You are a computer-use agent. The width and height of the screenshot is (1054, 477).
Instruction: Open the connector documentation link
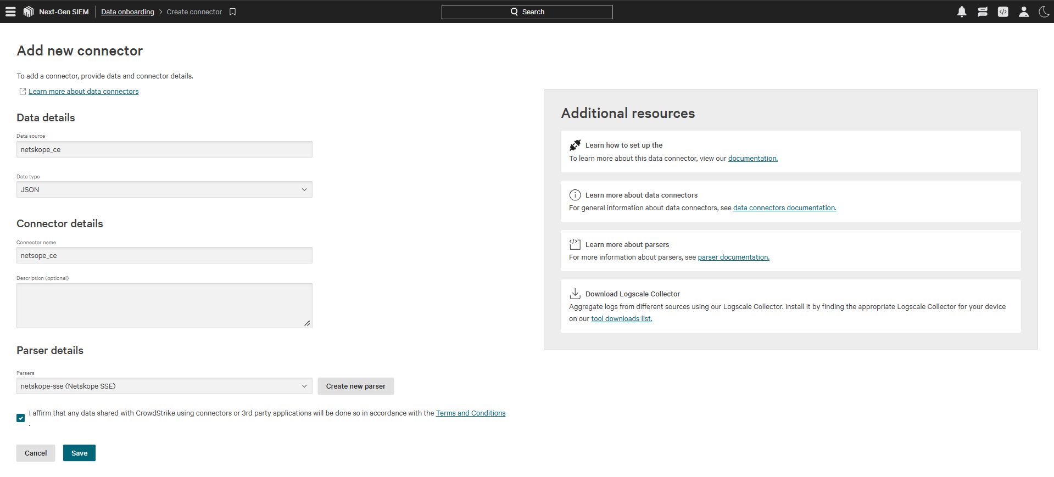point(753,159)
